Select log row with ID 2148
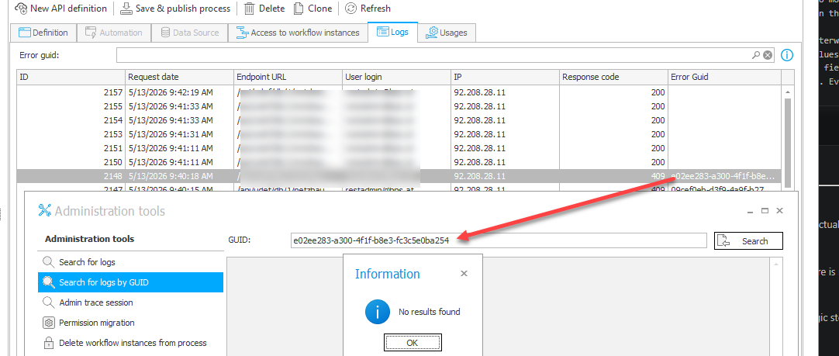This screenshot has height=356, width=839. click(x=399, y=175)
